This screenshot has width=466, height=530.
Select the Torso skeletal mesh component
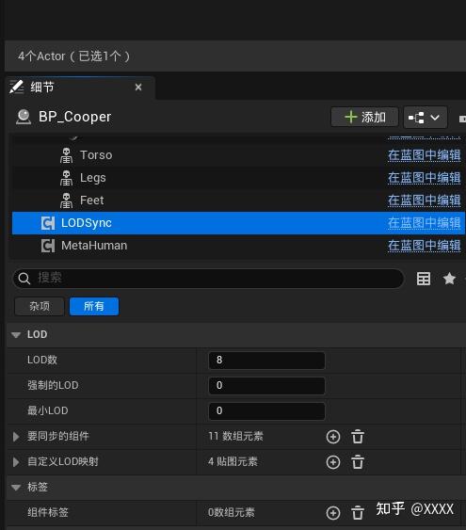pyautogui.click(x=96, y=155)
